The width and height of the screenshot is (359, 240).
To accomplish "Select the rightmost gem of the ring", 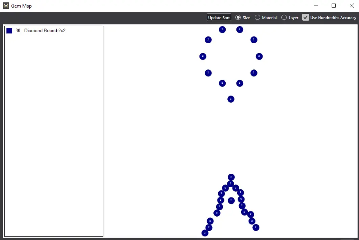I will 259,56.
